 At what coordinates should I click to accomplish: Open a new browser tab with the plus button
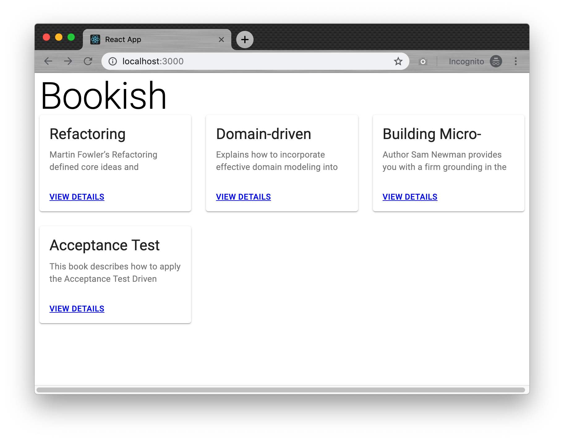(x=244, y=40)
